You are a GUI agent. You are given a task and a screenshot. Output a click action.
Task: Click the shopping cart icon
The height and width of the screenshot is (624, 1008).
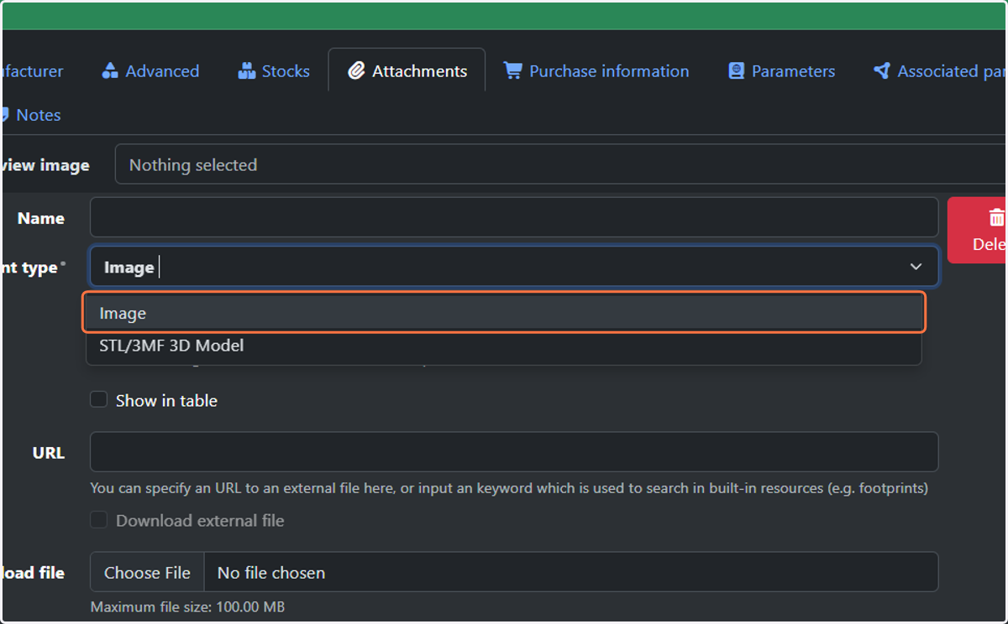pos(512,71)
